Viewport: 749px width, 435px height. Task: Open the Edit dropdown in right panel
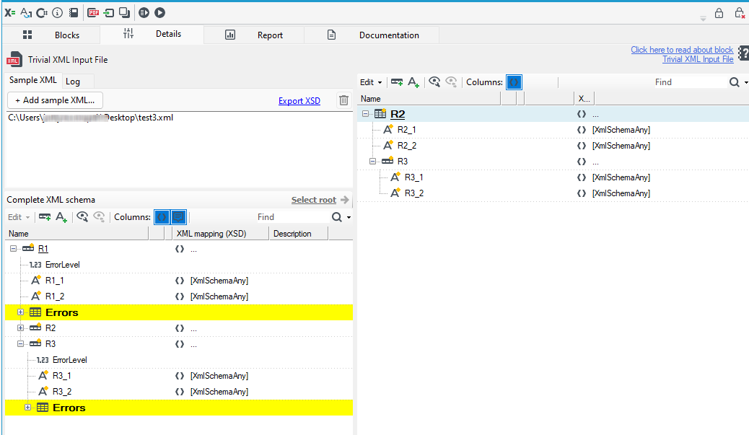tap(371, 82)
